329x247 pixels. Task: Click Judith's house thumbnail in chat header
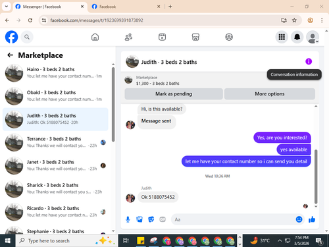click(x=132, y=61)
